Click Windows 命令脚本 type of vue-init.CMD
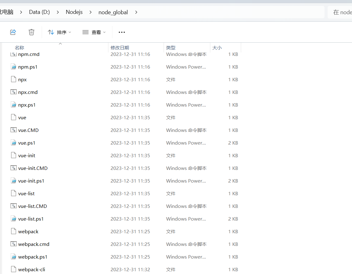The image size is (352, 274). click(186, 168)
